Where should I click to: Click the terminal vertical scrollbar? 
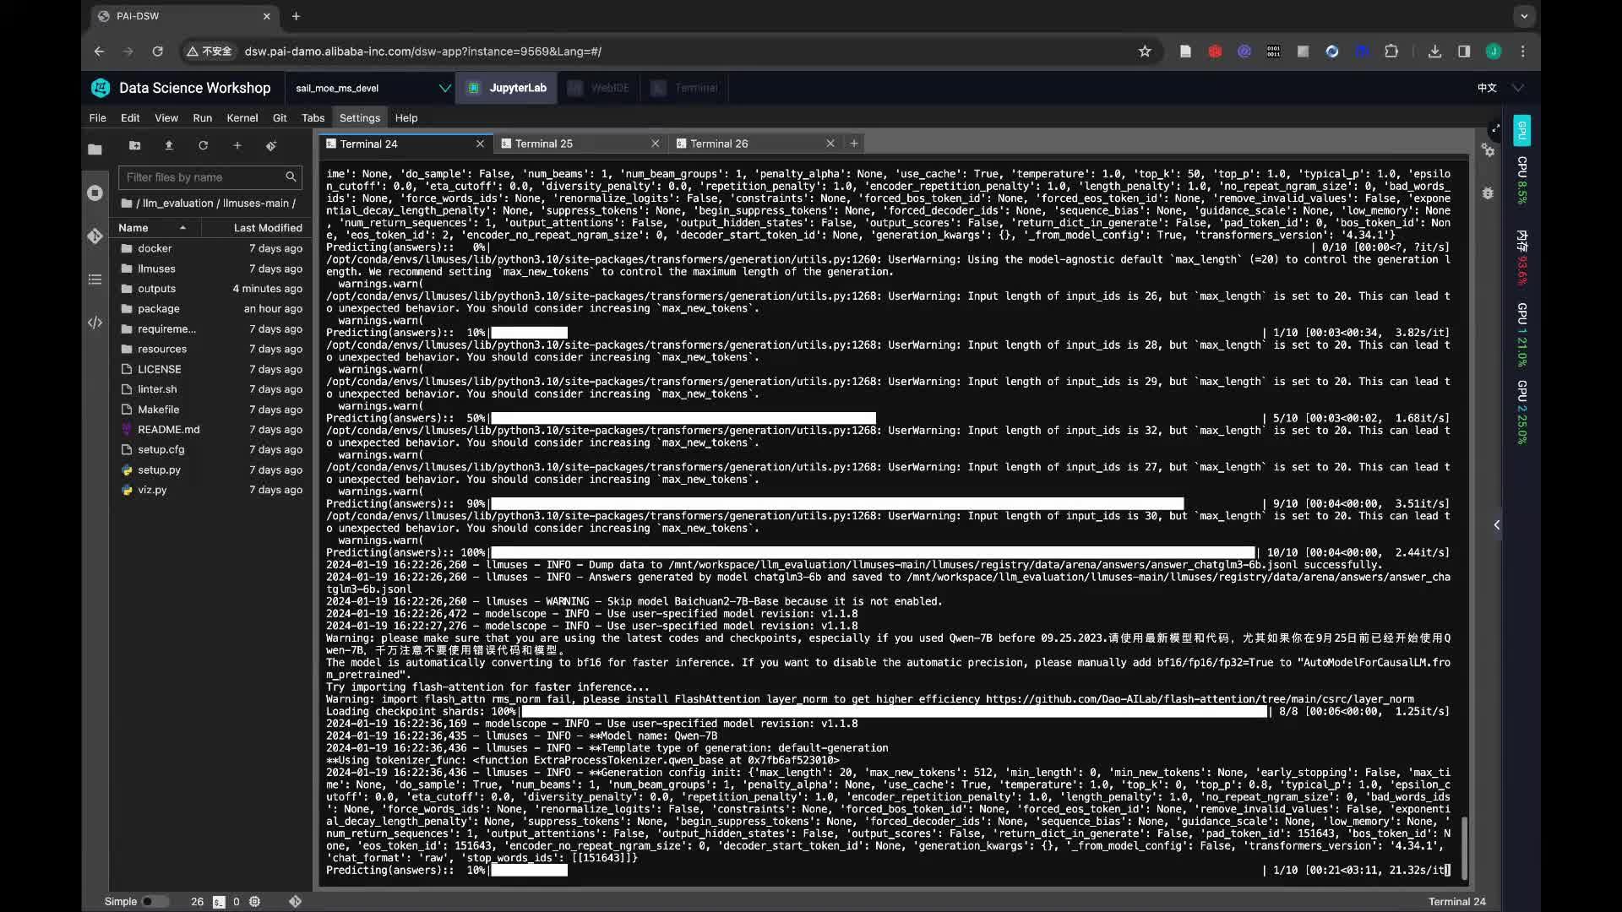point(1465,847)
